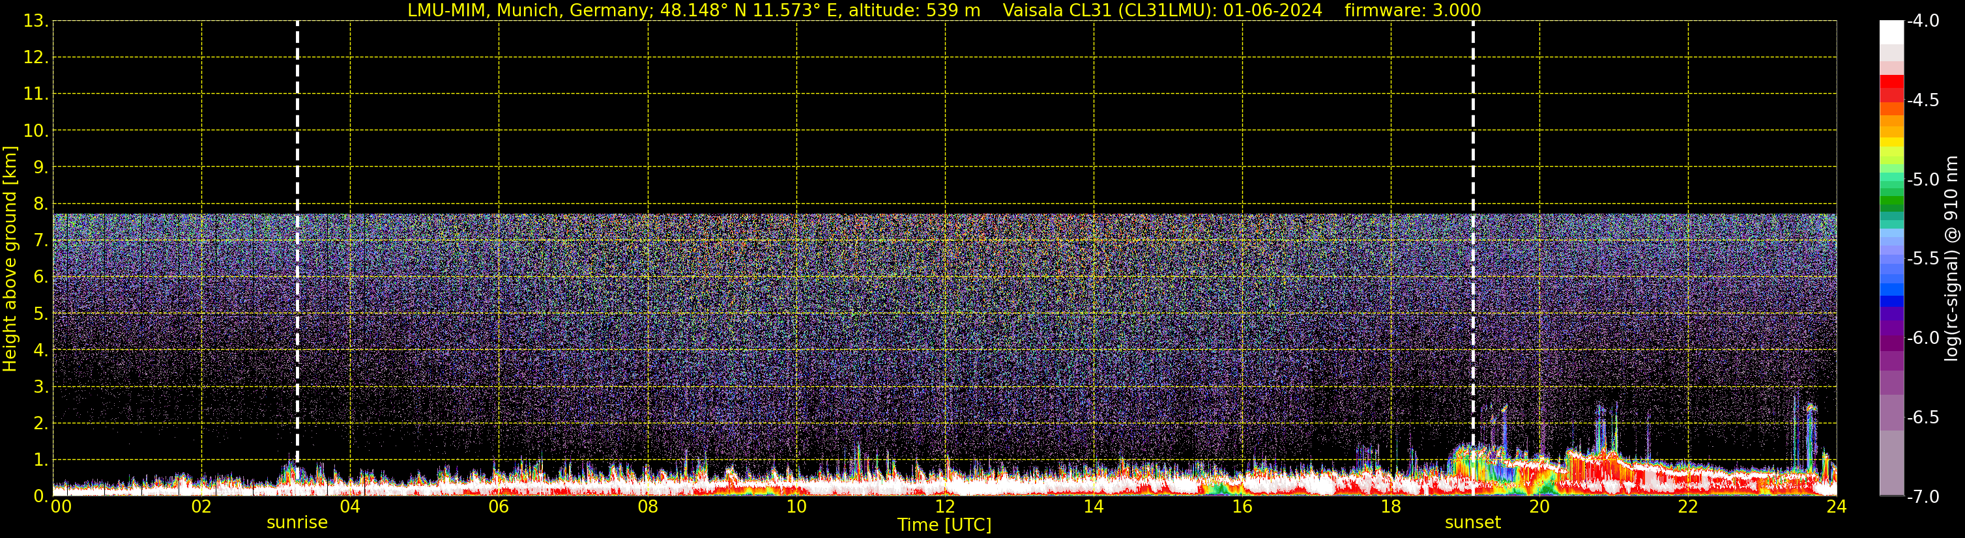
Task: Click the '-4.5' colorbar tick label
Action: coord(1923,100)
